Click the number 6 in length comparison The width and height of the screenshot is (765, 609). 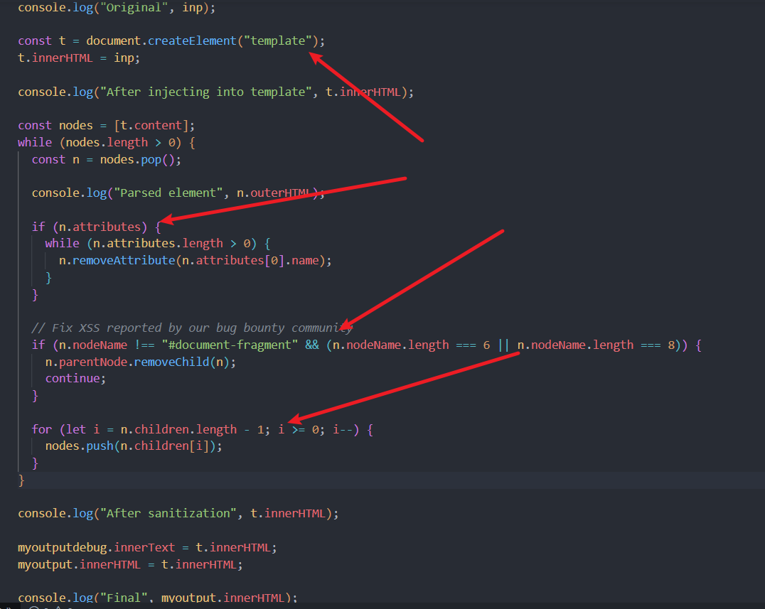486,345
